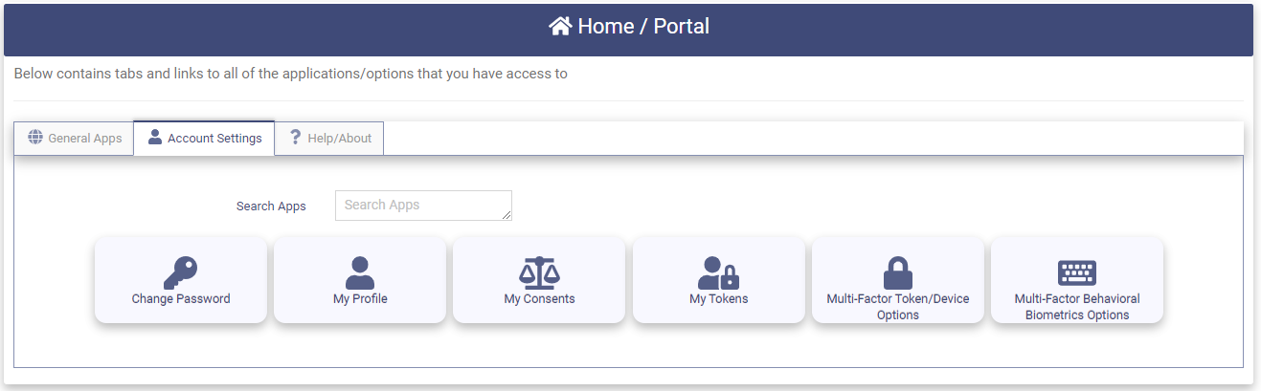Open the Change Password label link

[x=181, y=299]
